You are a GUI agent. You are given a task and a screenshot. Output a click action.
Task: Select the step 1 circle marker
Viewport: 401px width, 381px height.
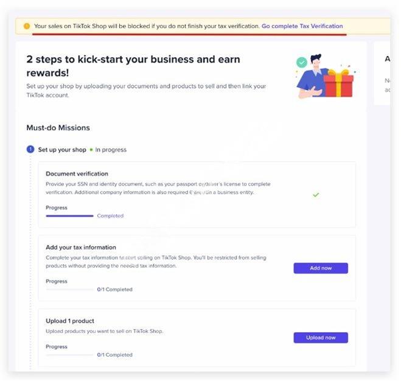click(x=30, y=149)
